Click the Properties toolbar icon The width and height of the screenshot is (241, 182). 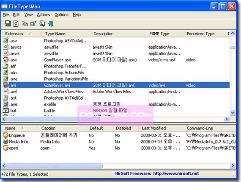pyautogui.click(x=33, y=24)
